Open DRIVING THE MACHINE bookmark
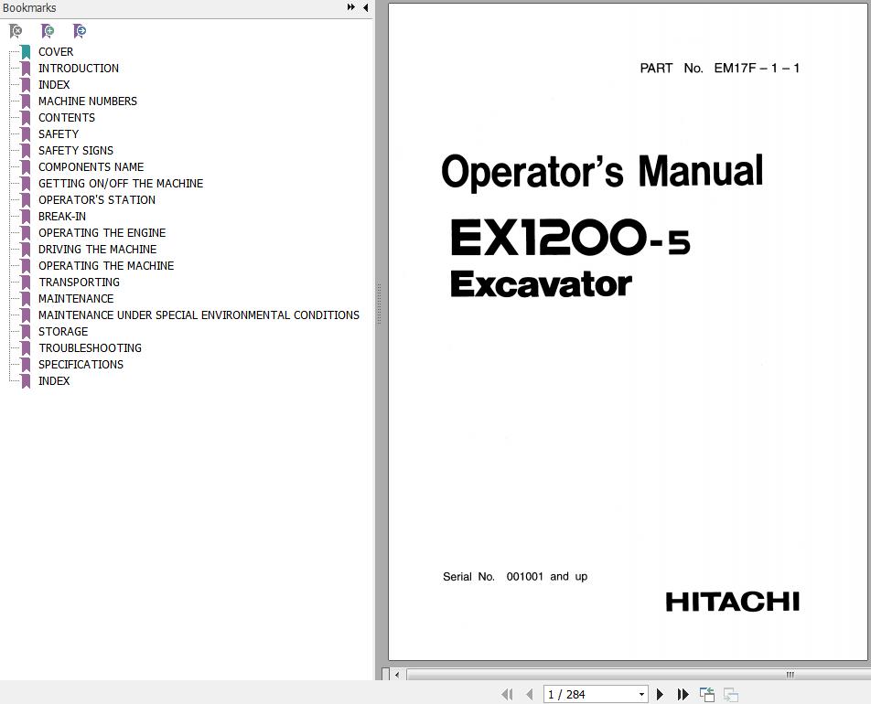The image size is (871, 704). (97, 250)
